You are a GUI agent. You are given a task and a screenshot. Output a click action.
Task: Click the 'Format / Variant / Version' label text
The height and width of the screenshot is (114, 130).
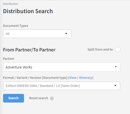tap(22, 78)
